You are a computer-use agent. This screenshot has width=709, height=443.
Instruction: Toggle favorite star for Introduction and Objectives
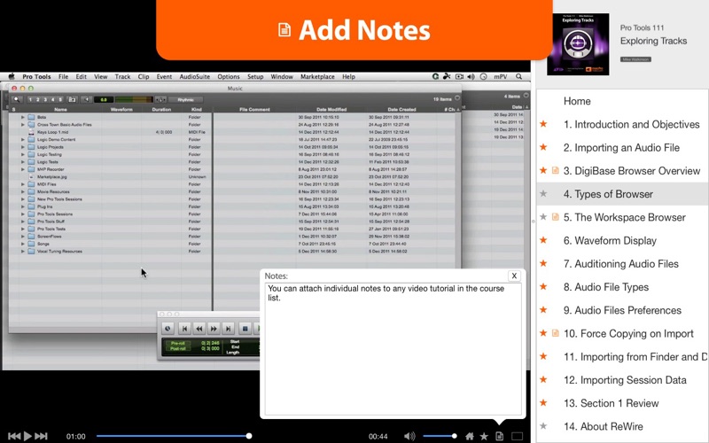(x=543, y=124)
